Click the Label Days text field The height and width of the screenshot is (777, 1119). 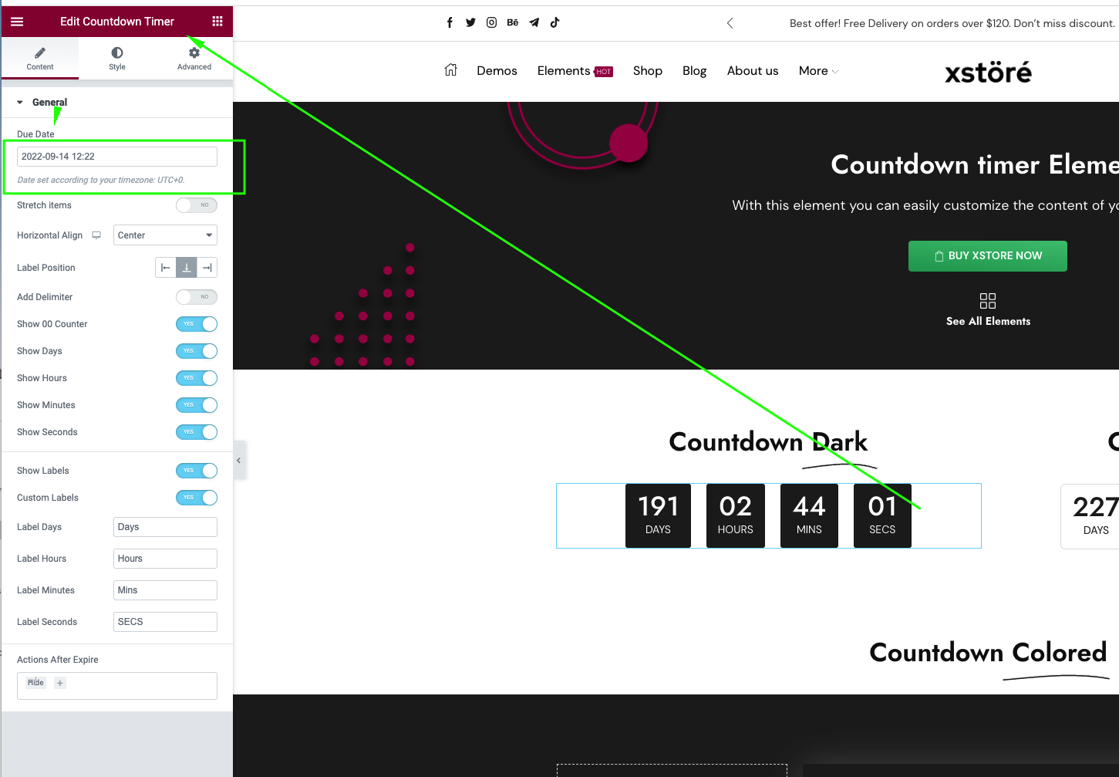point(165,527)
